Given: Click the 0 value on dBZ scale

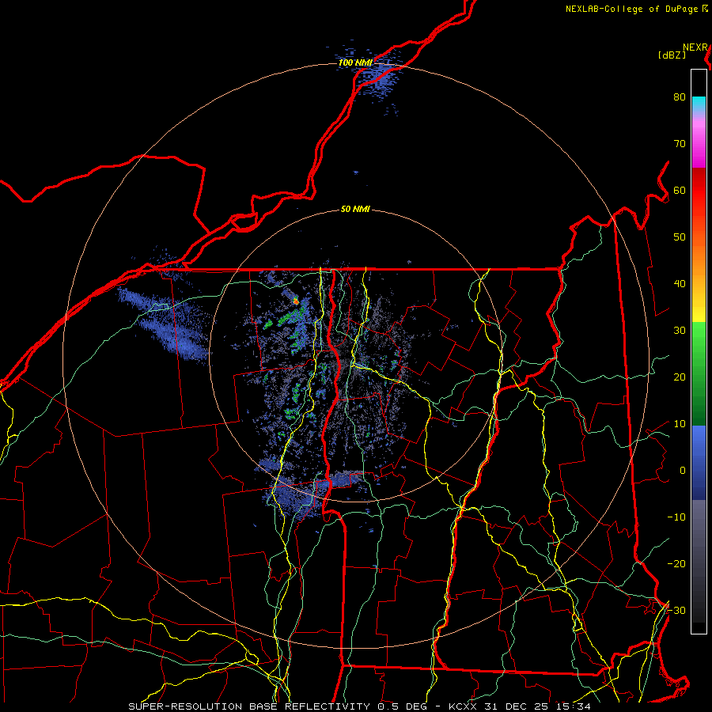Looking at the screenshot, I should pyautogui.click(x=683, y=471).
